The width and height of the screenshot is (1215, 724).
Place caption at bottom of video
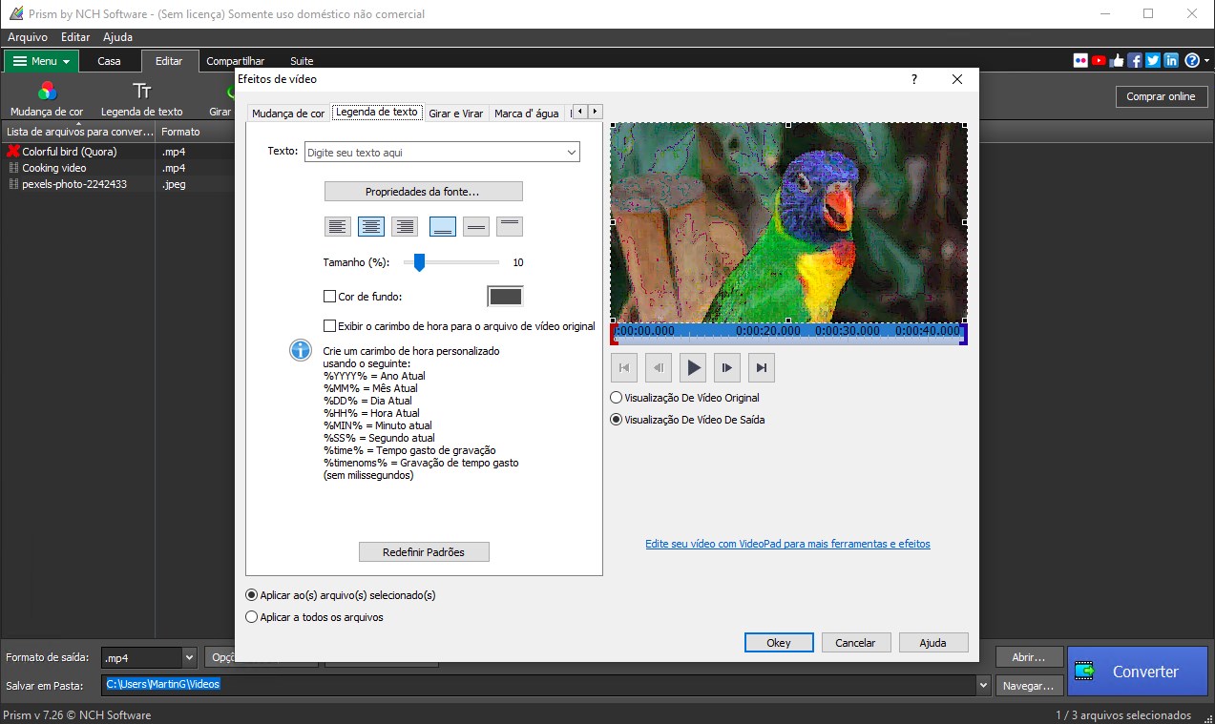[443, 226]
